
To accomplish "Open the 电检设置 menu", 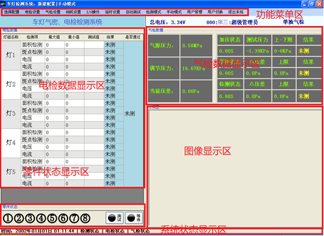I will click(x=32, y=12).
